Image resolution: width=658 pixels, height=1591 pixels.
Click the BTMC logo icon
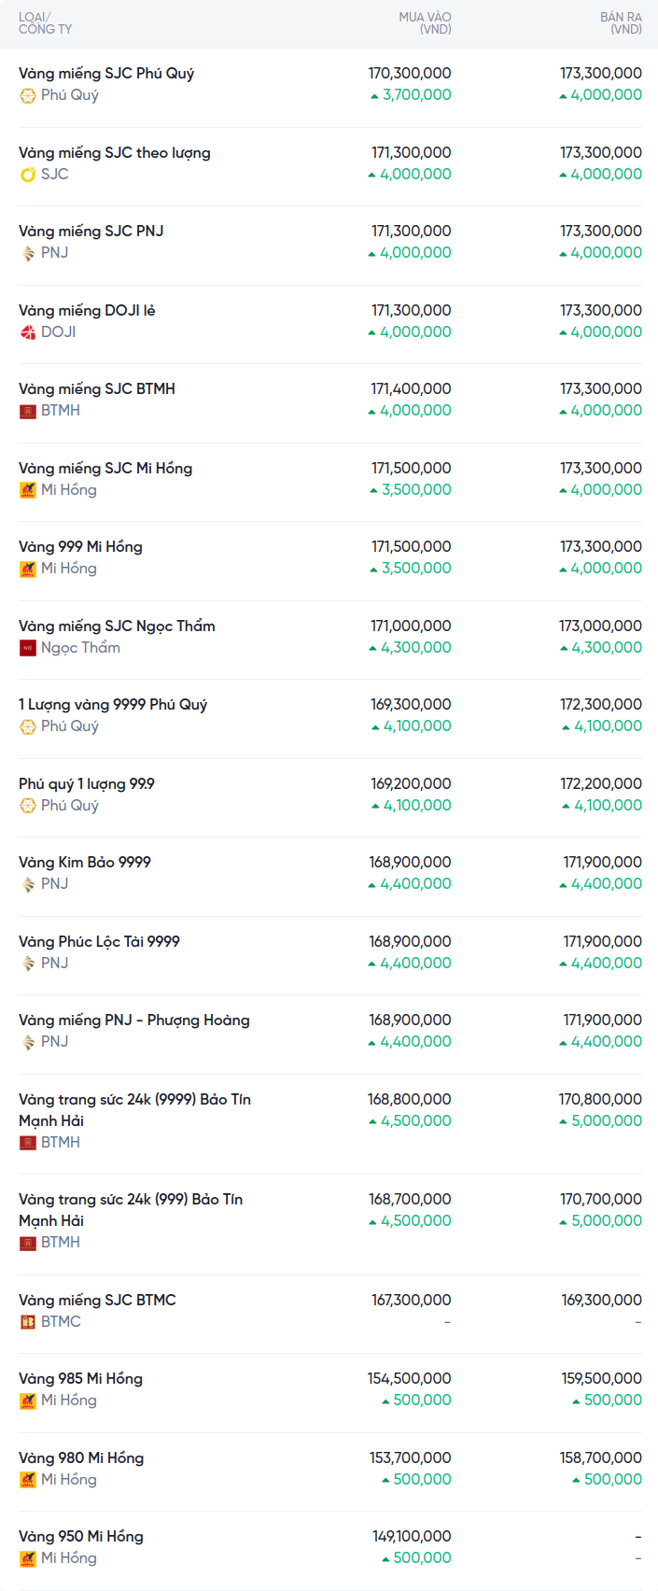click(x=28, y=1322)
